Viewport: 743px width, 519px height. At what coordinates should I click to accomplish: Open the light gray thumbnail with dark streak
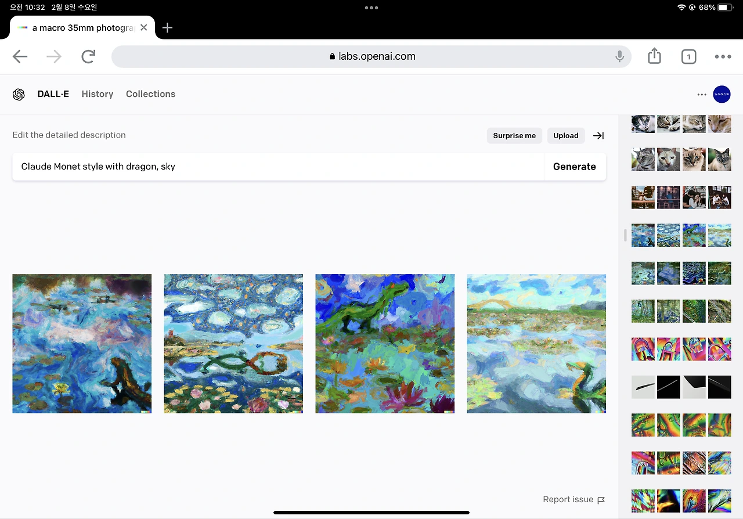click(x=643, y=387)
